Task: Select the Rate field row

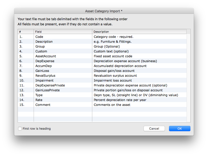Action: coord(102,100)
